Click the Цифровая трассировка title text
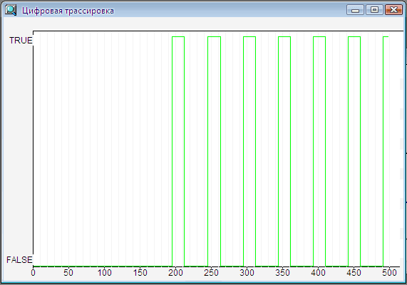This screenshot has height=285, width=407. click(68, 11)
